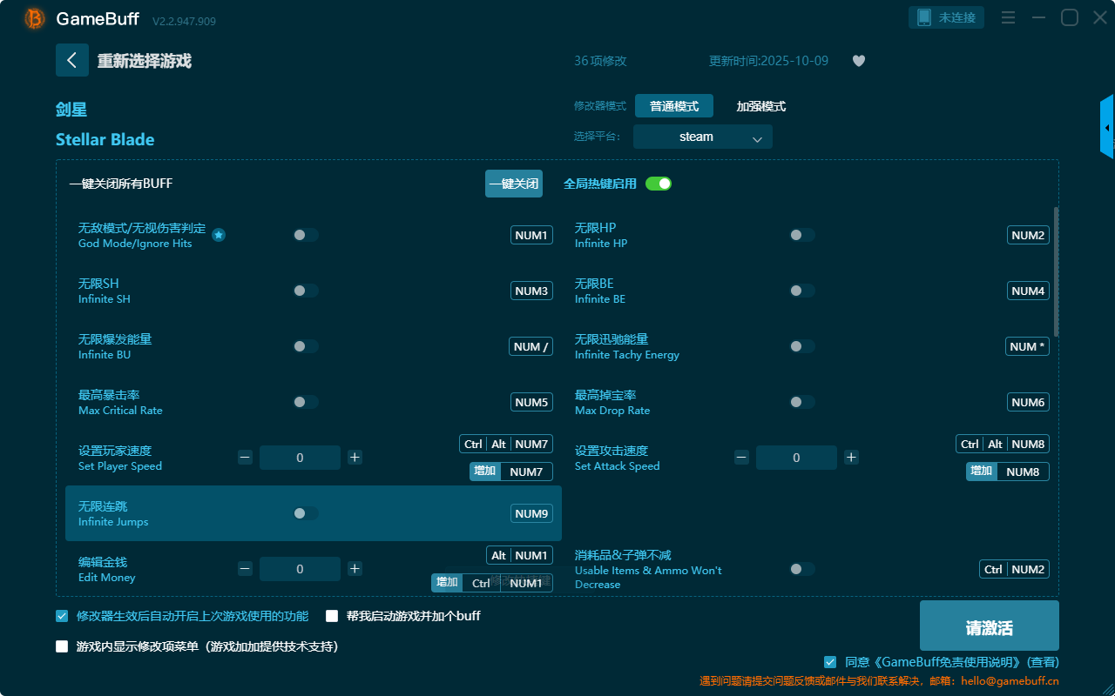Screen dimensions: 1115x696
Task: Switch to the 加强模式 enhanced mode tab
Action: [760, 106]
